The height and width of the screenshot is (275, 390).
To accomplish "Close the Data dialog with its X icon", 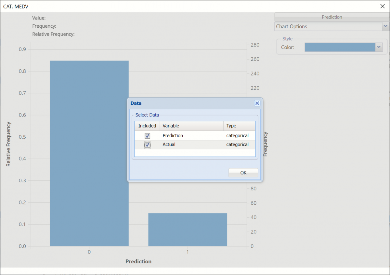I will (x=257, y=103).
